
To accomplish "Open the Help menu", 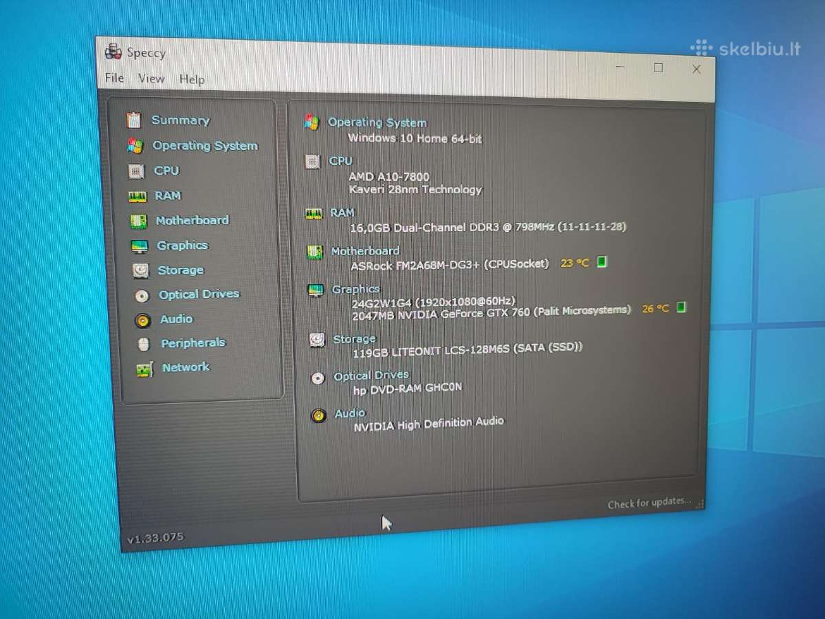I will (x=192, y=79).
